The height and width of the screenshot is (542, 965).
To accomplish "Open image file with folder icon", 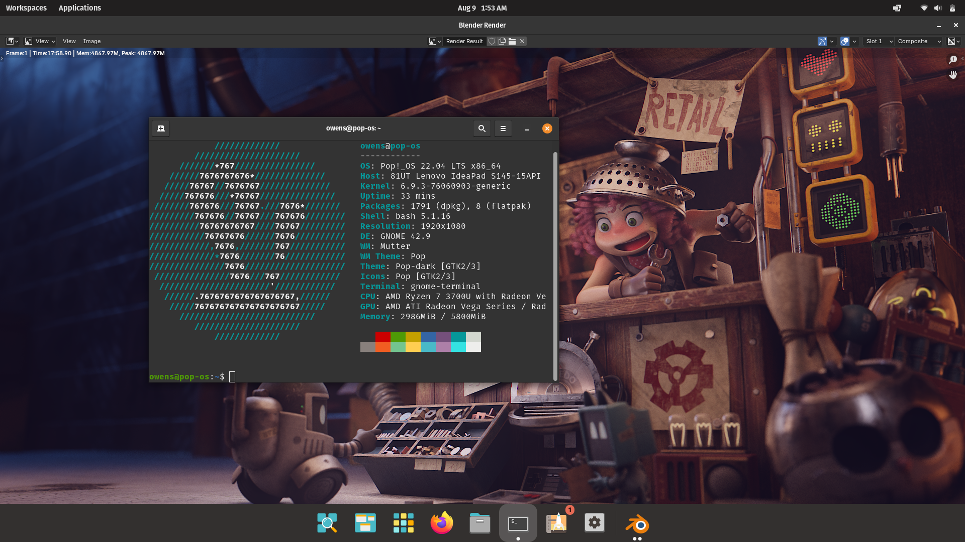I will 512,41.
